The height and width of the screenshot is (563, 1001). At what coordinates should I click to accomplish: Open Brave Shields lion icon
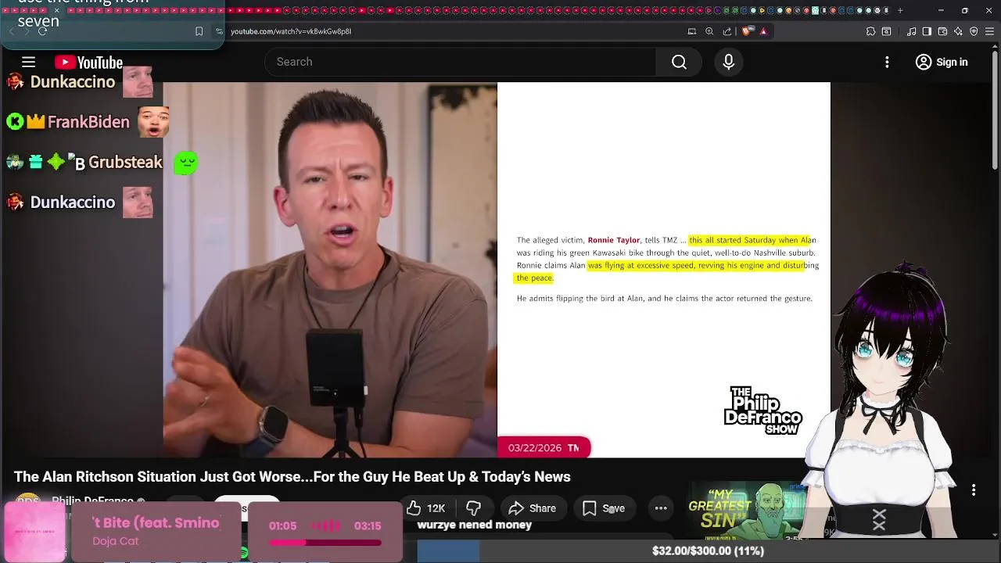point(747,31)
